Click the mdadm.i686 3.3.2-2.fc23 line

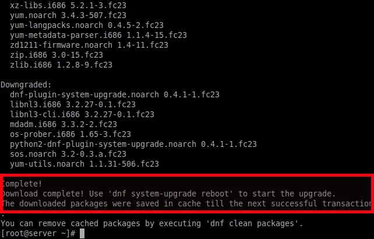pos(63,124)
